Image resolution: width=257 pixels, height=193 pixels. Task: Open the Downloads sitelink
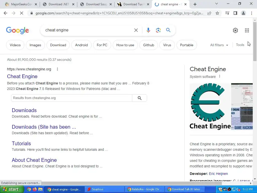24,110
